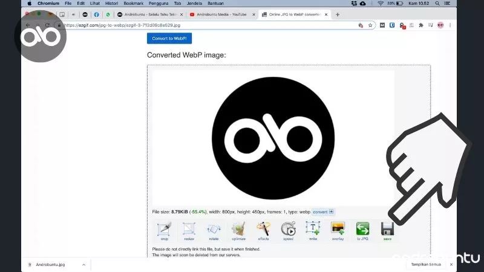
Task: Convert image with to JPG icon
Action: pos(362,231)
